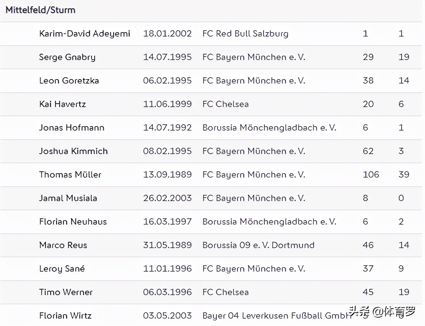Click the birthdate 13.09.1989
The width and height of the screenshot is (425, 326).
[167, 175]
